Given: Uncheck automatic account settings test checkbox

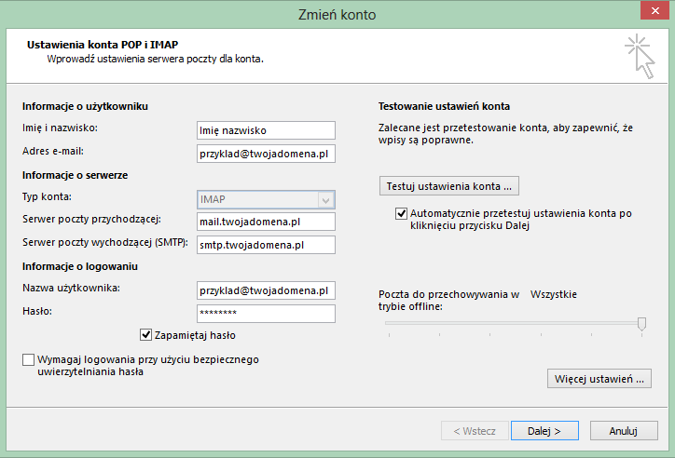Looking at the screenshot, I should 401,213.
